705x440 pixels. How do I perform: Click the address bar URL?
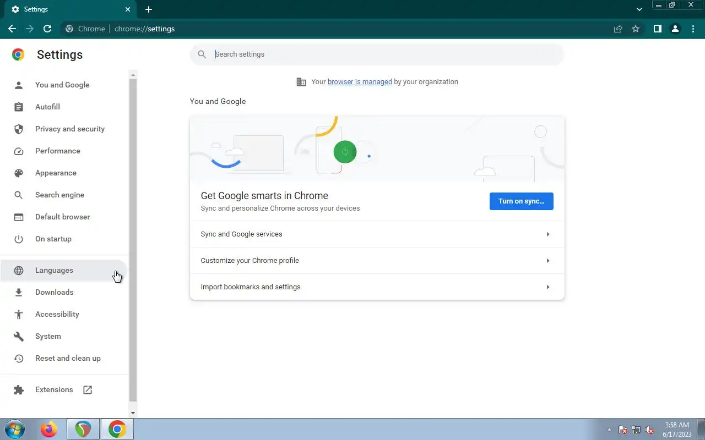144,29
